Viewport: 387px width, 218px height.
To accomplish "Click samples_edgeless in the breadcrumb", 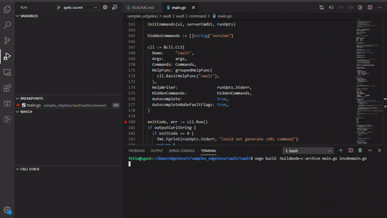I will pyautogui.click(x=142, y=16).
